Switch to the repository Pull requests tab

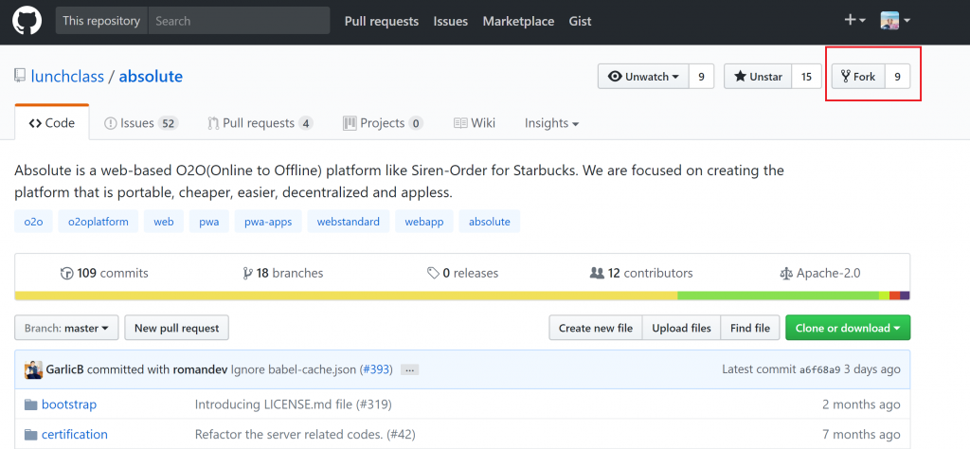[260, 123]
